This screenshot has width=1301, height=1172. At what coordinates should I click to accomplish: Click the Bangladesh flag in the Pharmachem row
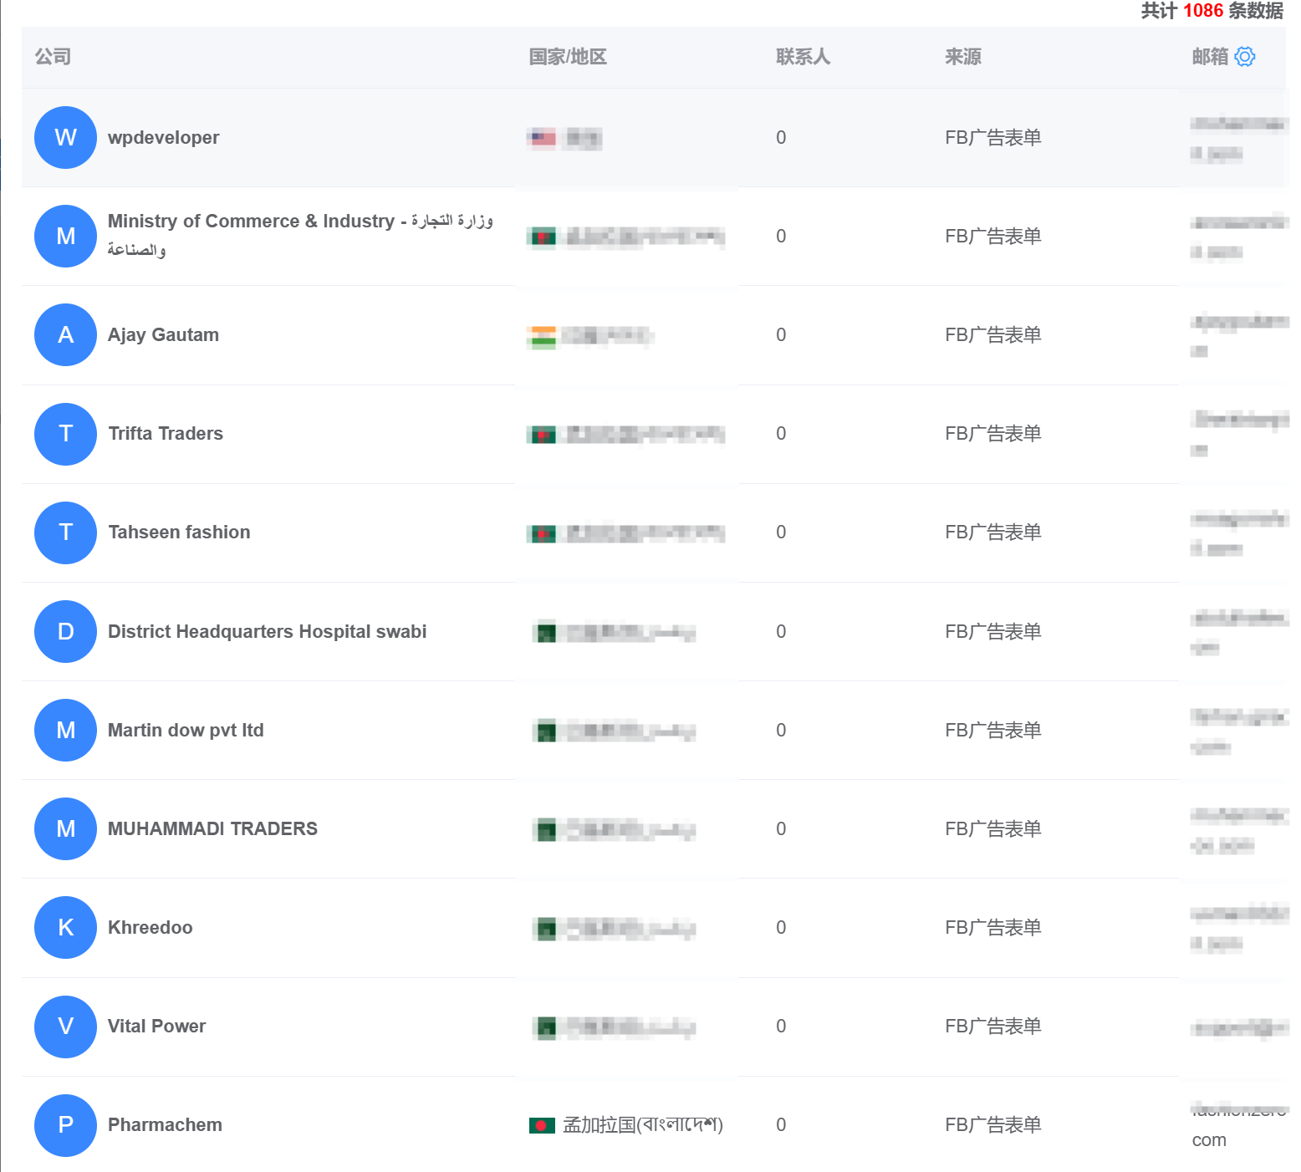click(x=542, y=1125)
